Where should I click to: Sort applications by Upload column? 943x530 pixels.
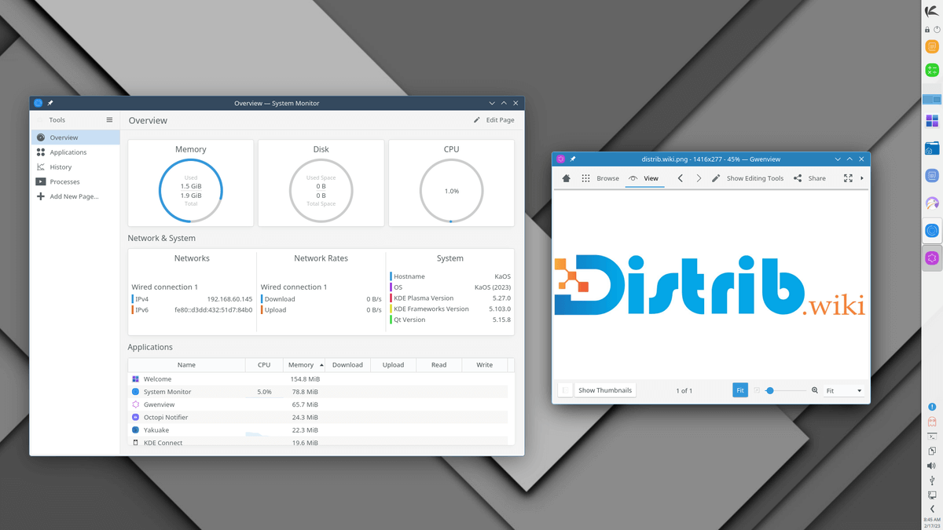coord(393,364)
